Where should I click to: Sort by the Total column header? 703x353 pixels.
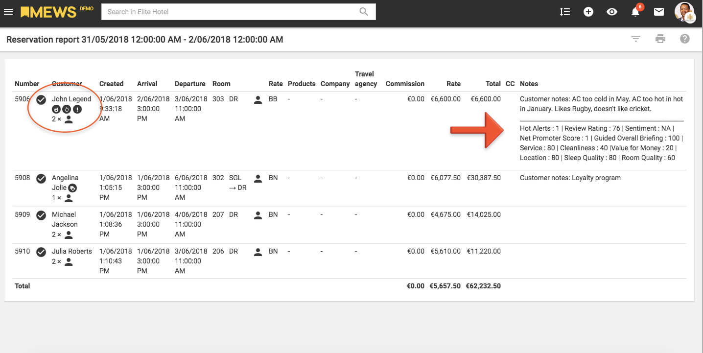tap(493, 84)
